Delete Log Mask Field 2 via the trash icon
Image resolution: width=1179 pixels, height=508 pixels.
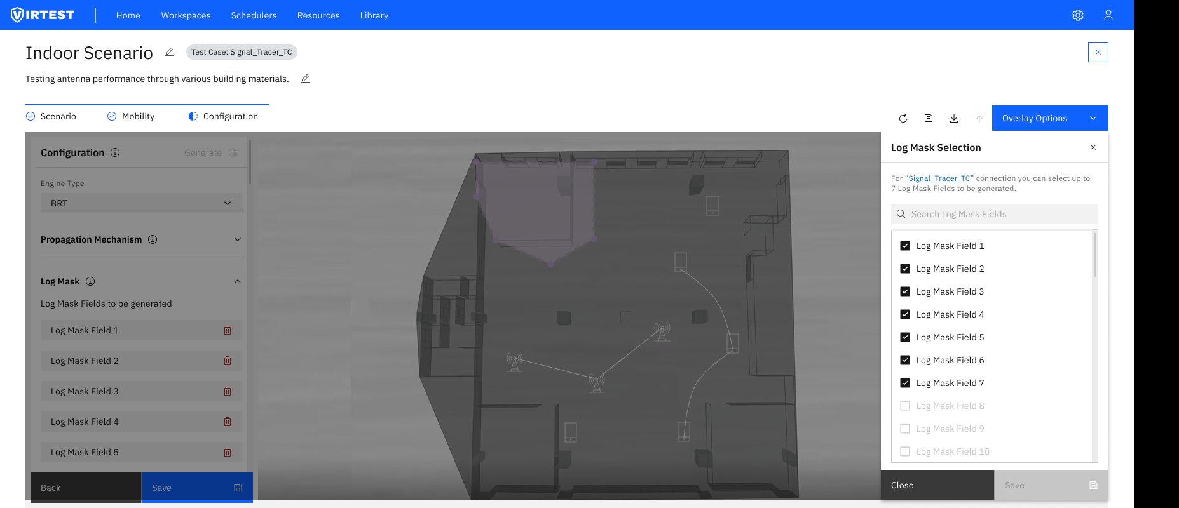(228, 361)
